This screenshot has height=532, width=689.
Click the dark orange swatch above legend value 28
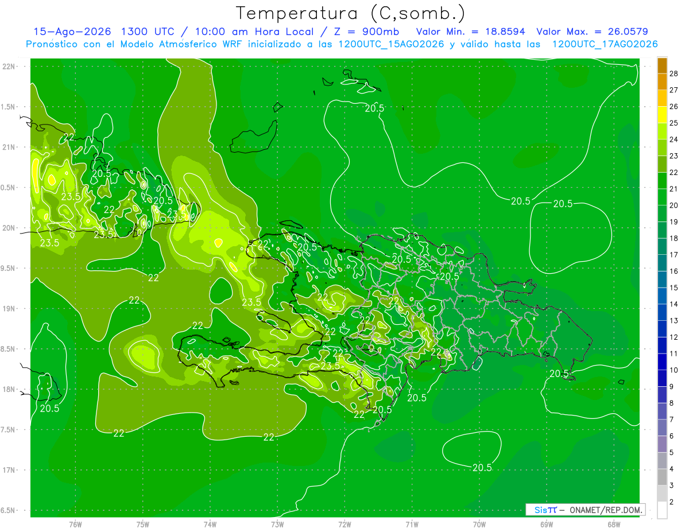[663, 65]
